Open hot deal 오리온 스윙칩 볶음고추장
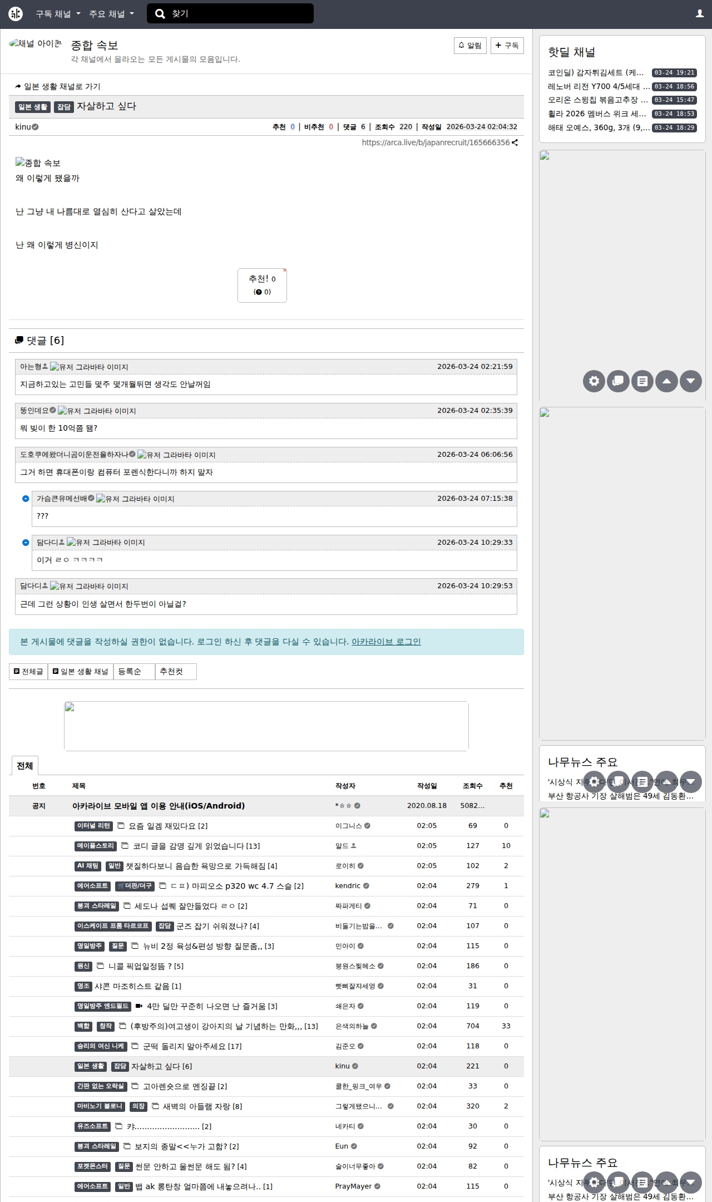 [599, 100]
